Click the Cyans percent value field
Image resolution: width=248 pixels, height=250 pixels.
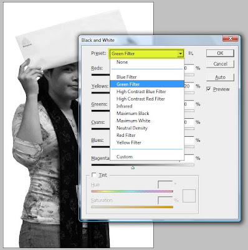coord(189,122)
